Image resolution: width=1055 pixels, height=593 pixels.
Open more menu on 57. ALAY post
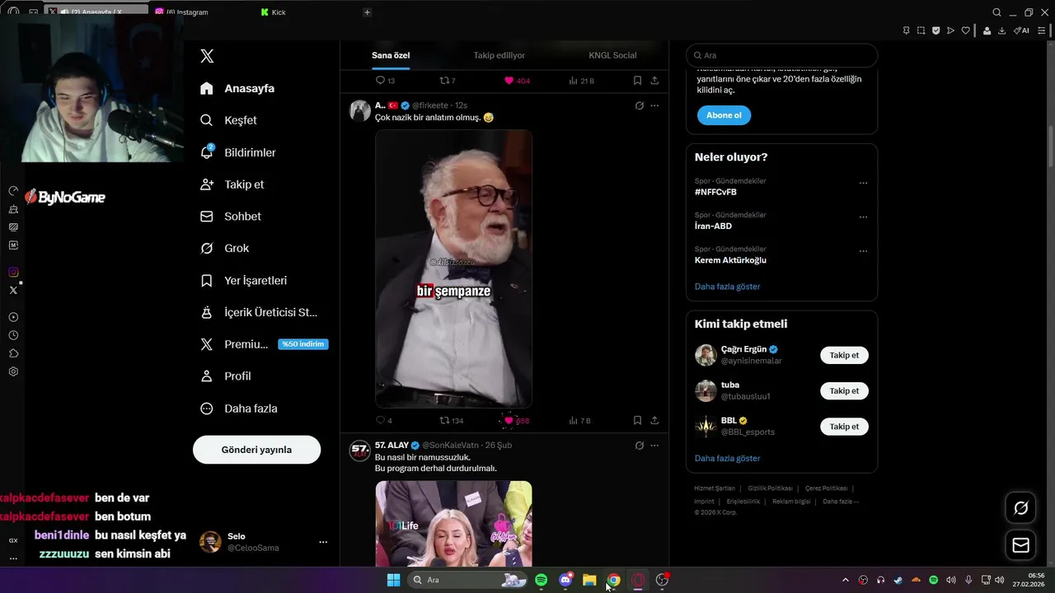(654, 446)
